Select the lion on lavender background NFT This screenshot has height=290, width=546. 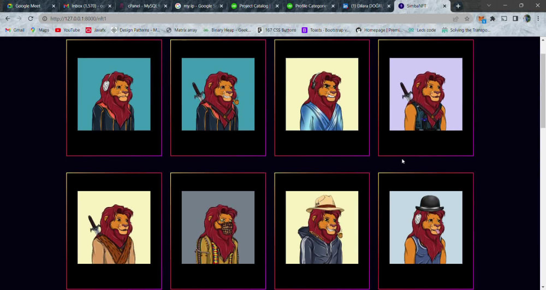[x=426, y=94]
